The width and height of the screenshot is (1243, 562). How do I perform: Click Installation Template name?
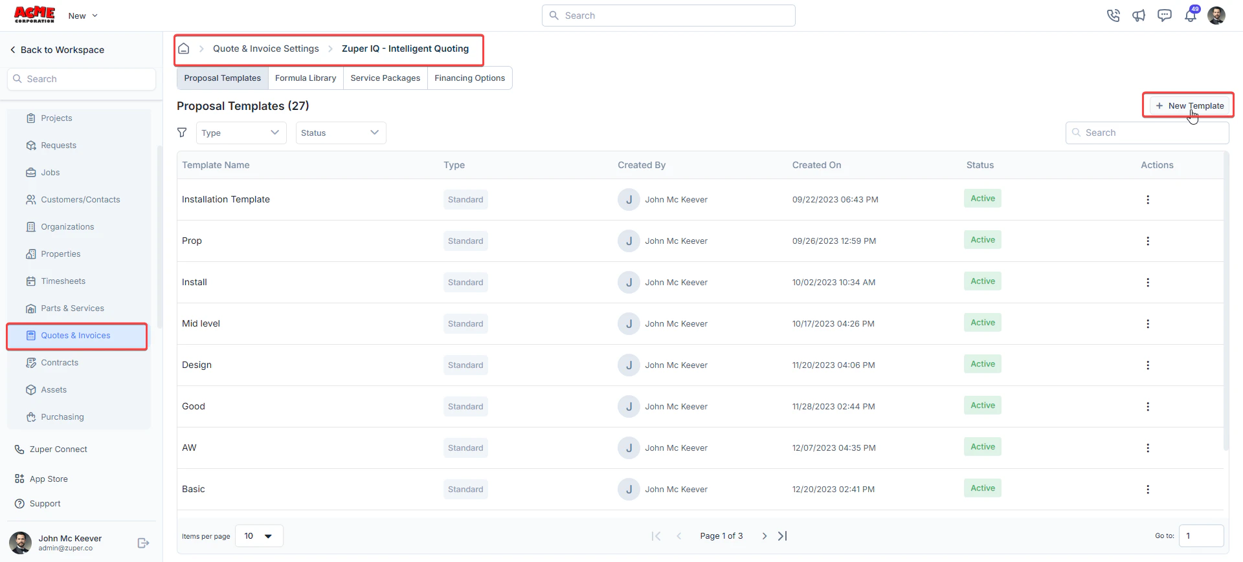[226, 200]
